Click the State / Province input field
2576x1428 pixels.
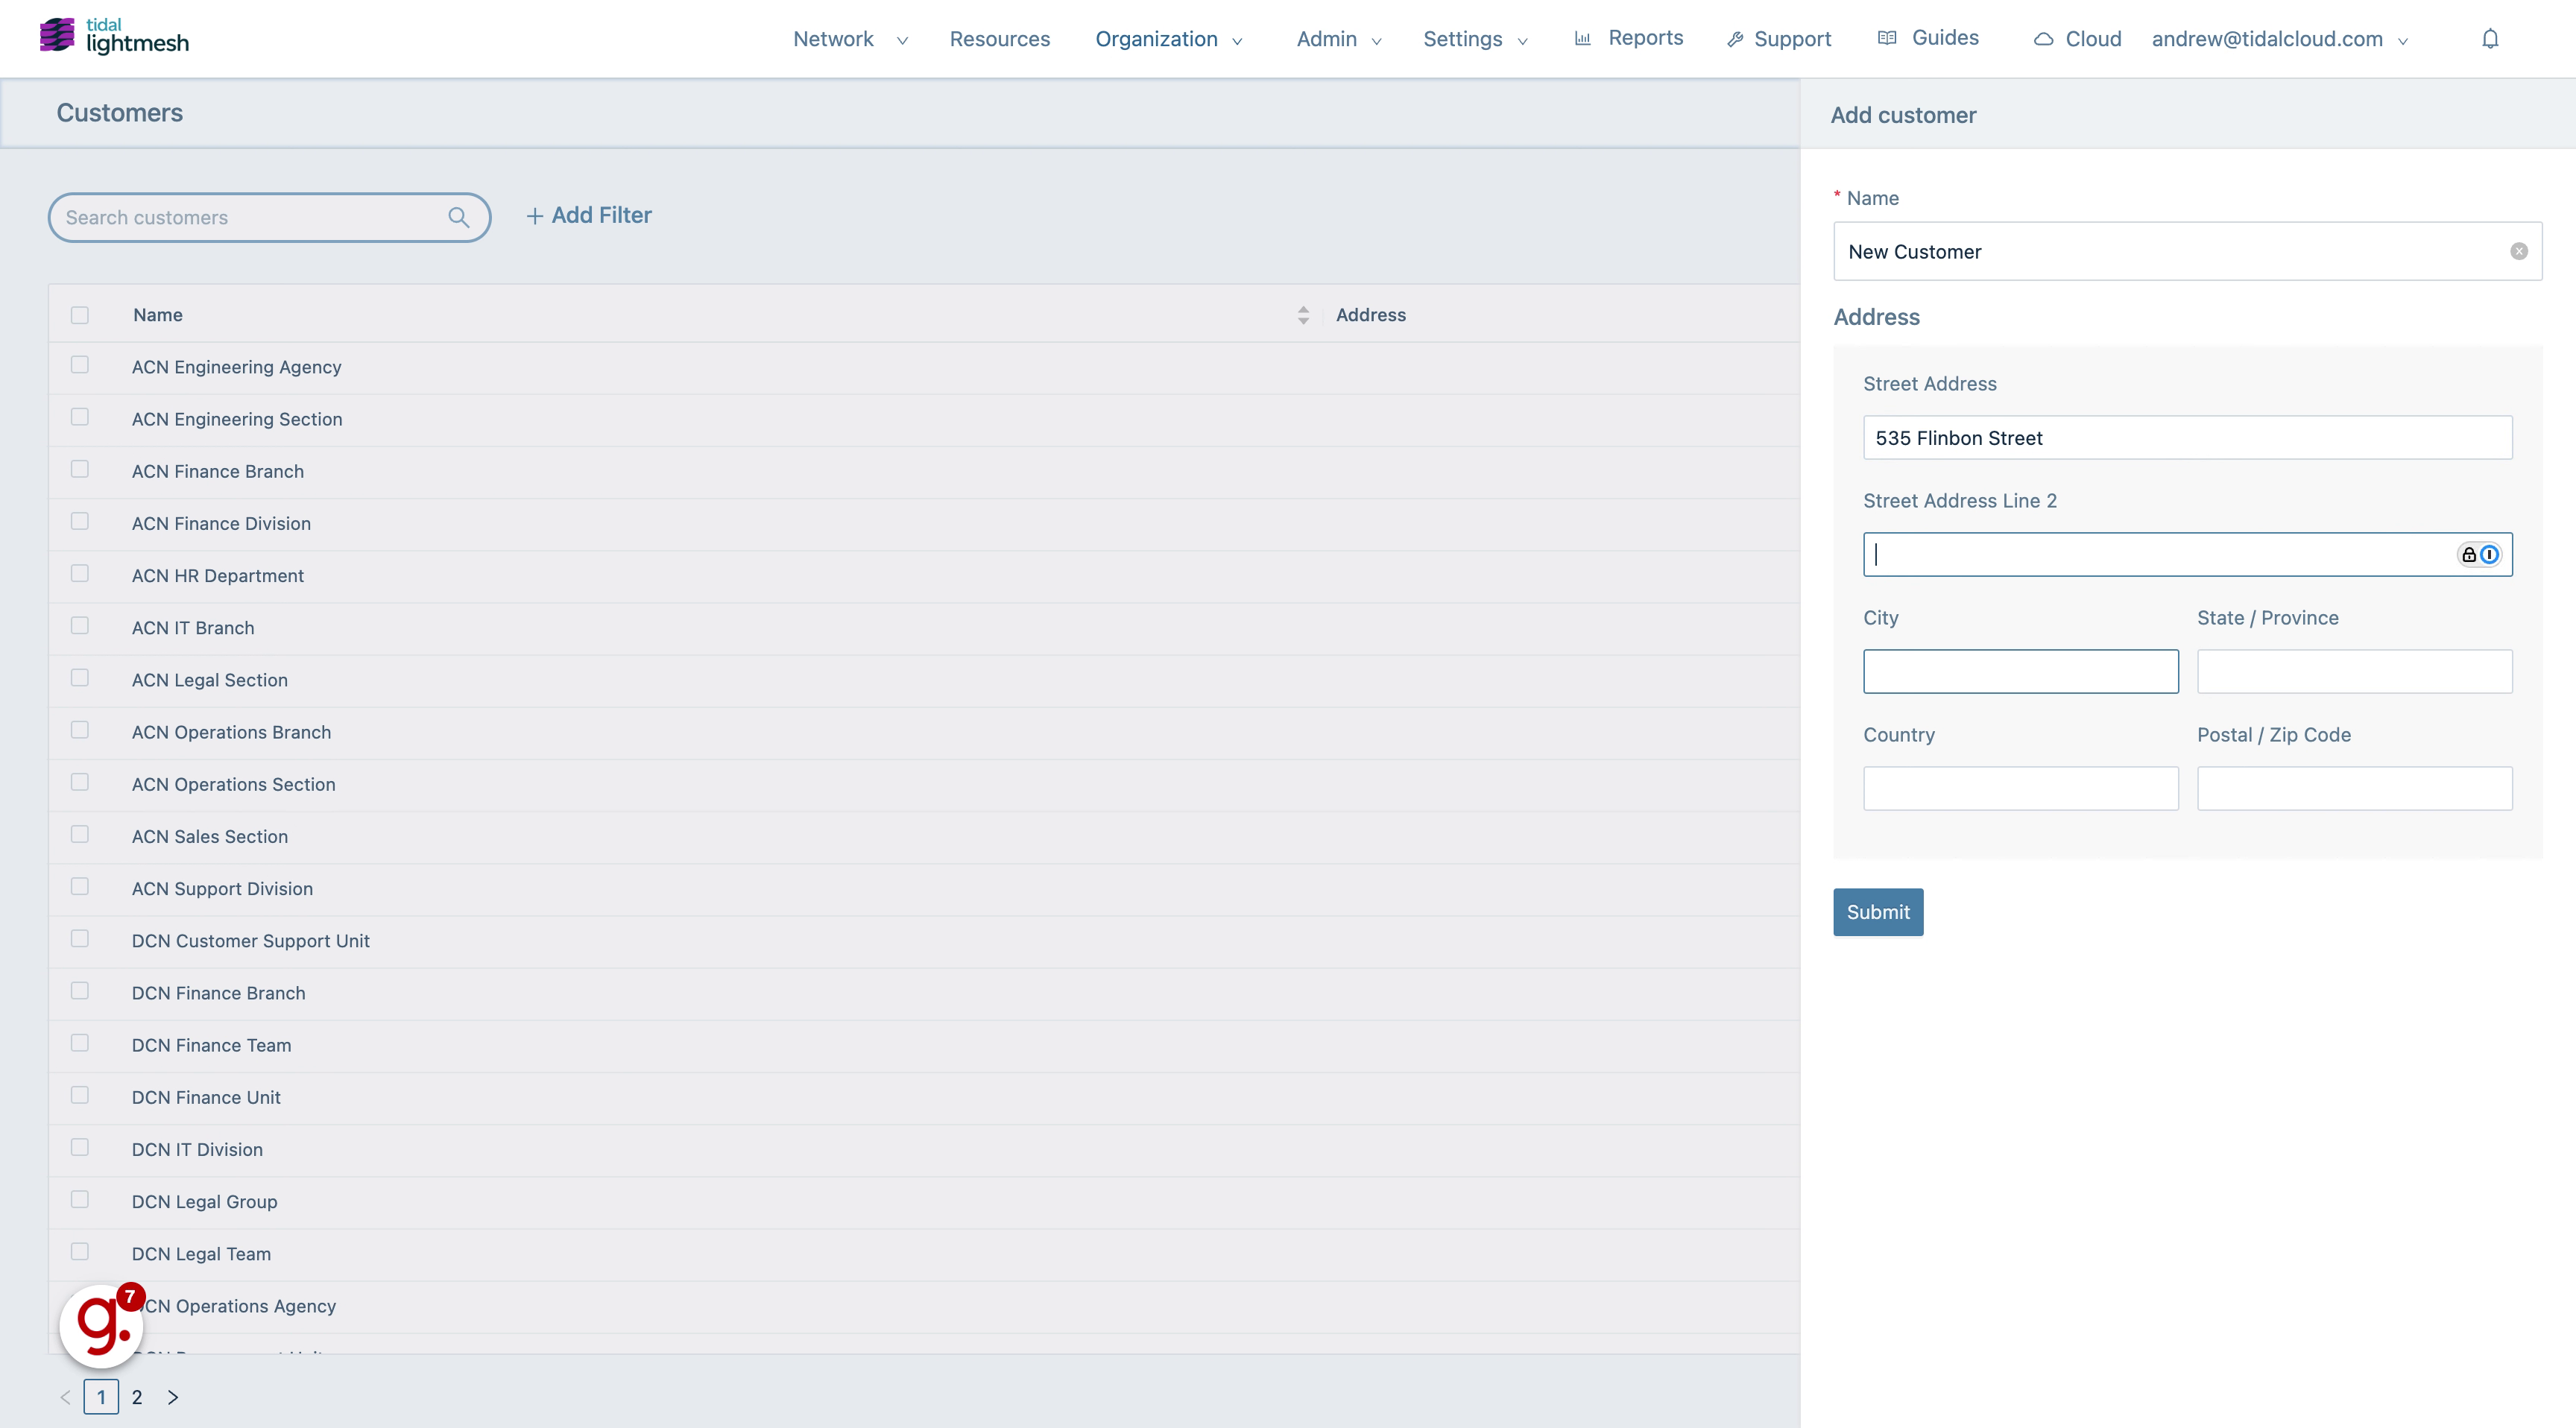point(2355,672)
